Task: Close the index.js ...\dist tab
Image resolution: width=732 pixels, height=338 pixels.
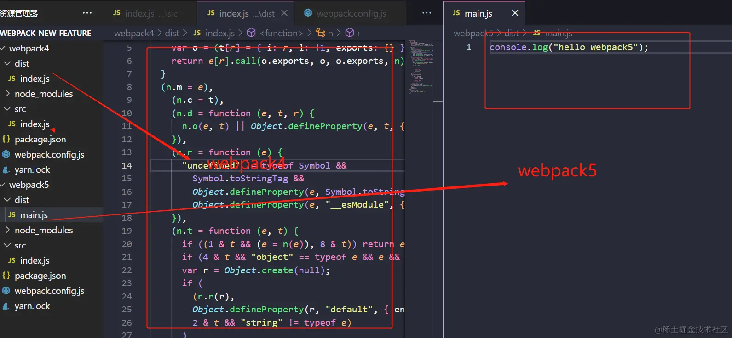Action: (284, 13)
